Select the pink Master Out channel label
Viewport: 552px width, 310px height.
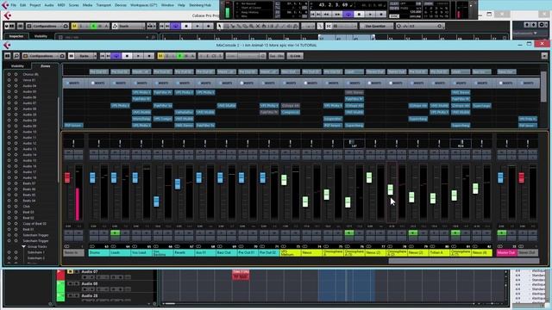pyautogui.click(x=506, y=252)
